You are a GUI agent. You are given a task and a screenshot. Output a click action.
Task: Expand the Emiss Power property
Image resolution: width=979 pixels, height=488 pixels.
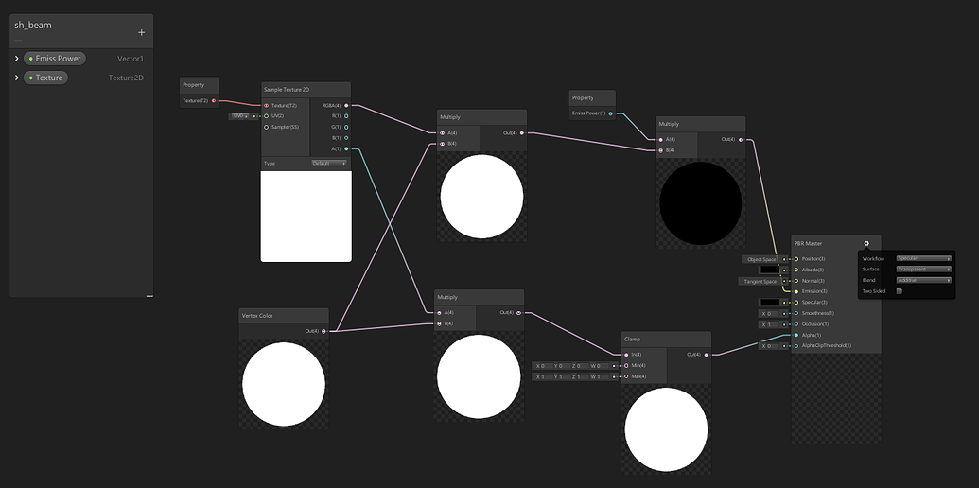(17, 59)
